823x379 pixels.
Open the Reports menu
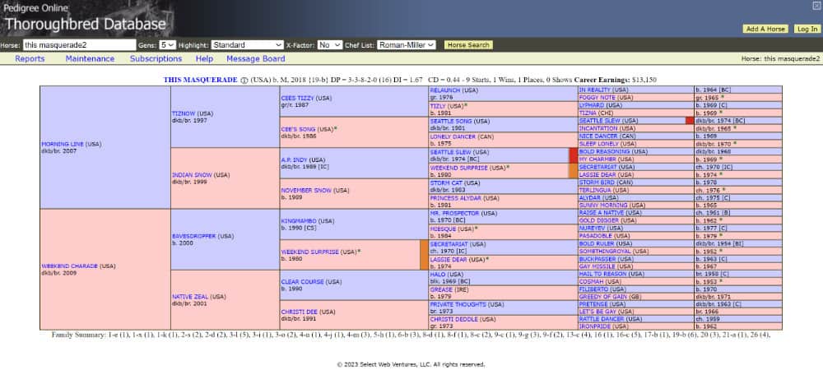click(30, 59)
